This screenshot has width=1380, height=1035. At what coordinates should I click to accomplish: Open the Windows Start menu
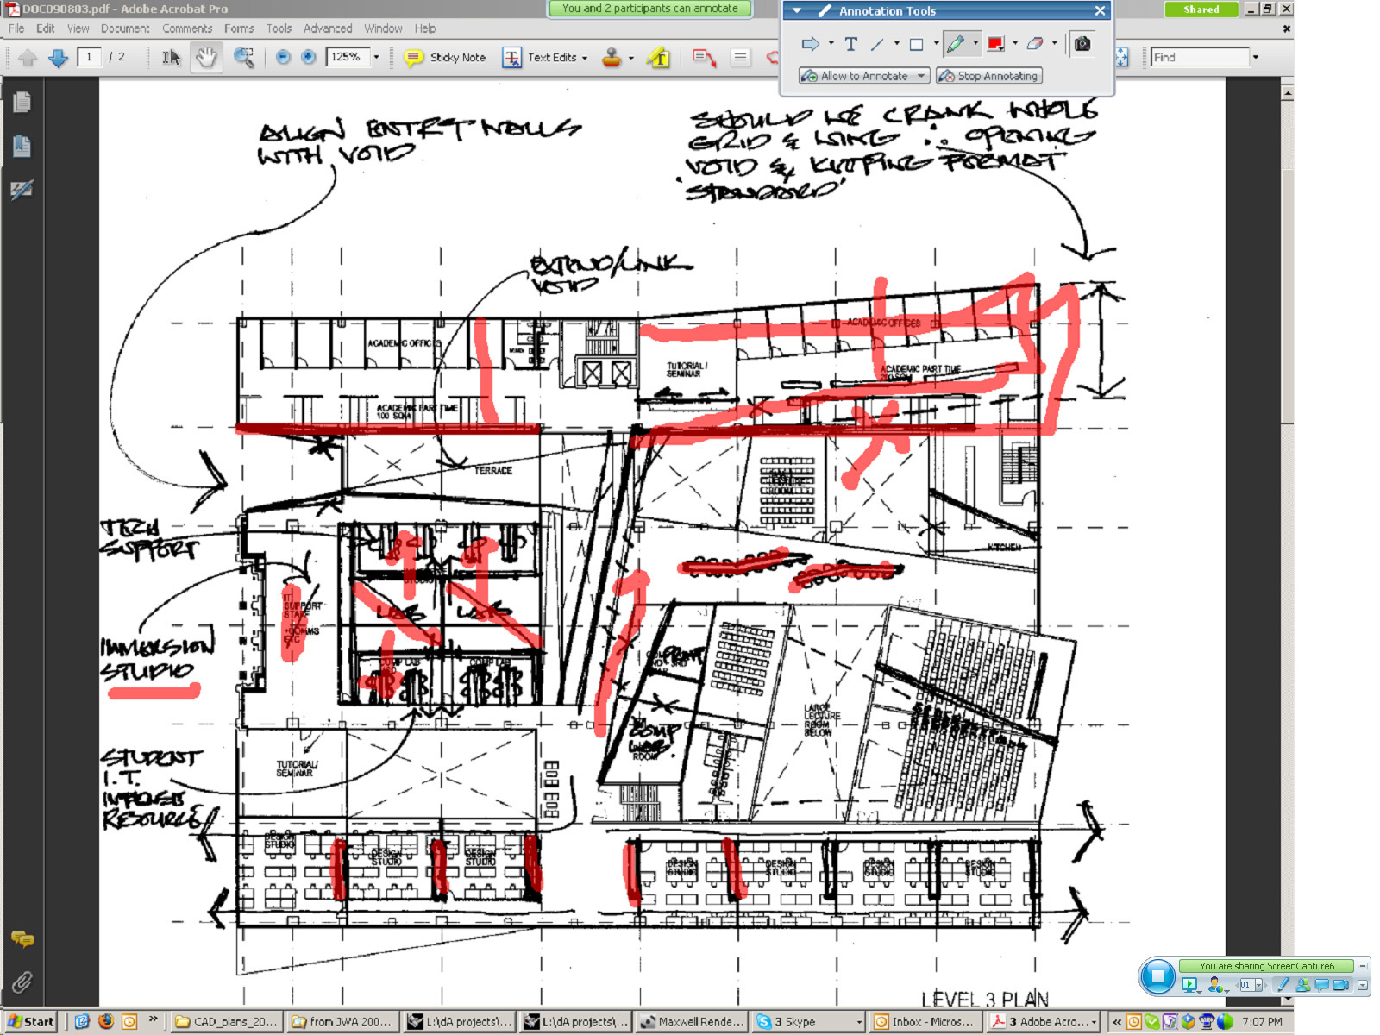tap(31, 1021)
